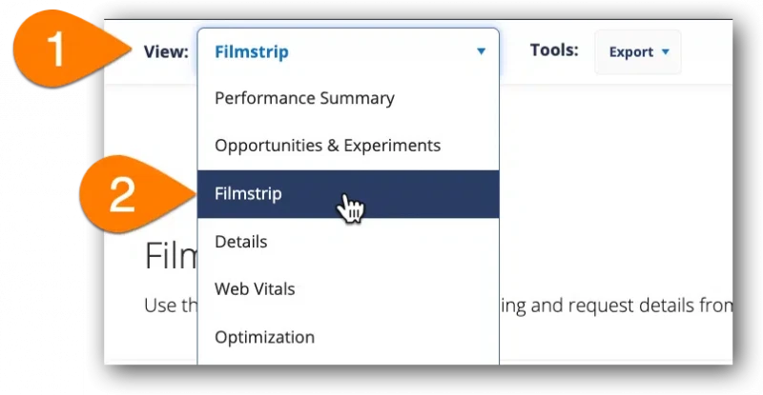Click the 'Use th' description text
763x395 pixels.
point(171,306)
